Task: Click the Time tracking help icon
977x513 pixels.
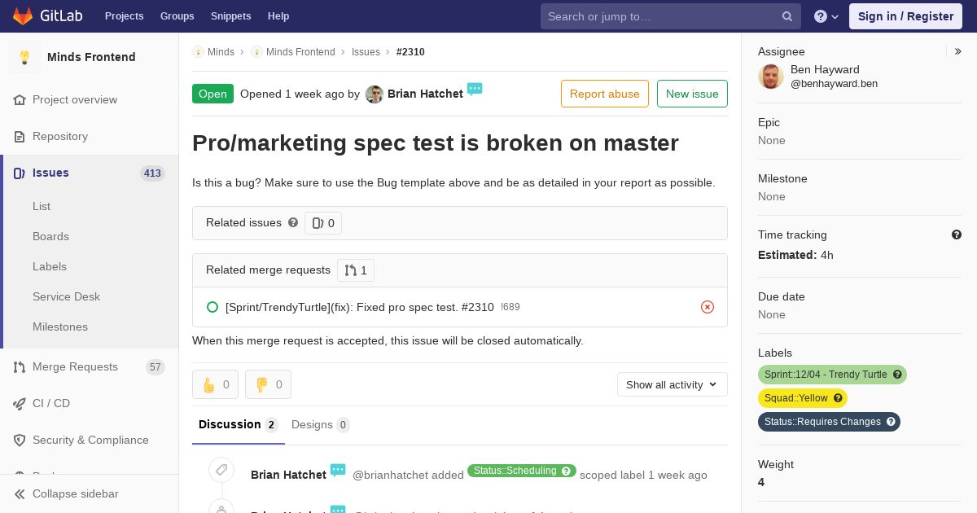Action: coord(957,235)
